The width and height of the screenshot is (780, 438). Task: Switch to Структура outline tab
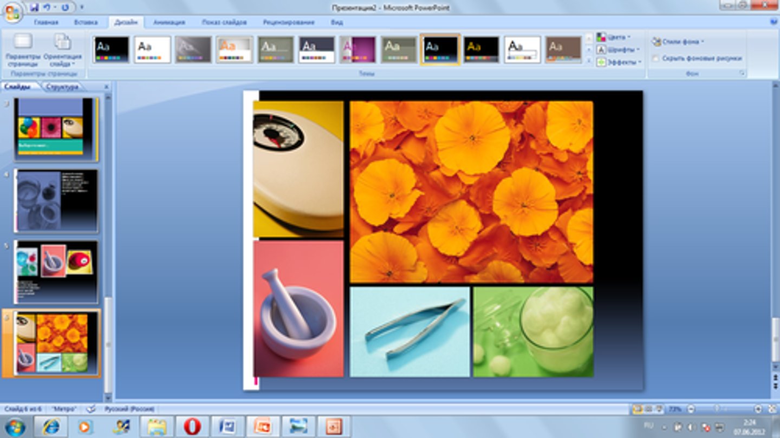pyautogui.click(x=62, y=87)
